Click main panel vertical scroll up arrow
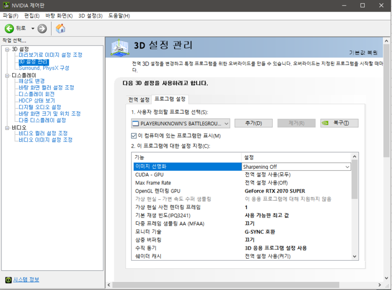392x290 pixels. tap(386, 41)
